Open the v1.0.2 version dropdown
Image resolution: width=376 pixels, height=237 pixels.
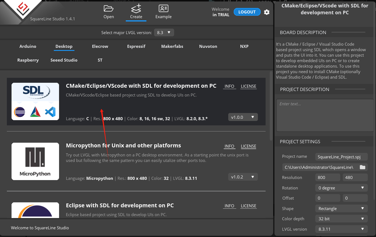(243, 177)
